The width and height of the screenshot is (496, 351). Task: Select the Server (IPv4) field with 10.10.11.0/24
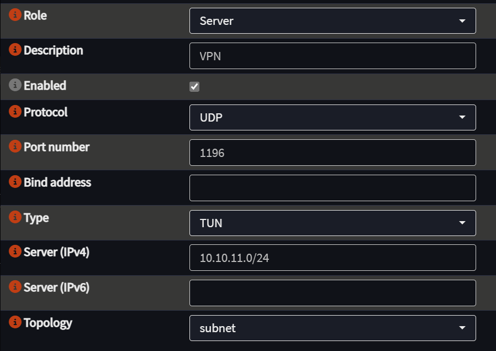[x=333, y=258]
